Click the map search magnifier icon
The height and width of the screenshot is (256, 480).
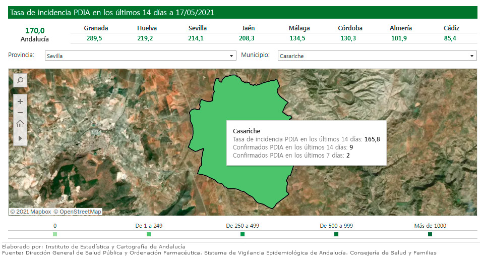20,80
